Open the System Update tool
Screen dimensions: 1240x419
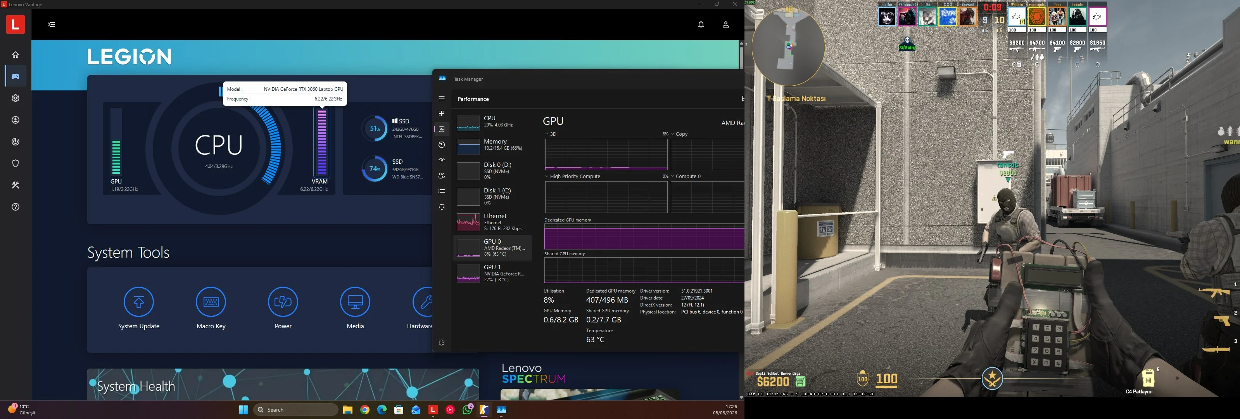tap(139, 302)
